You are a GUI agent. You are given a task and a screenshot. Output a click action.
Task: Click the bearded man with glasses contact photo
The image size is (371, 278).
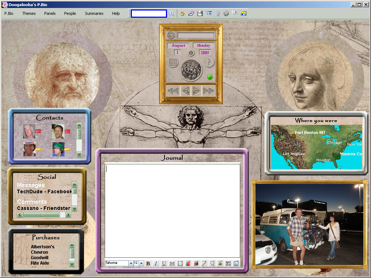pos(58,131)
